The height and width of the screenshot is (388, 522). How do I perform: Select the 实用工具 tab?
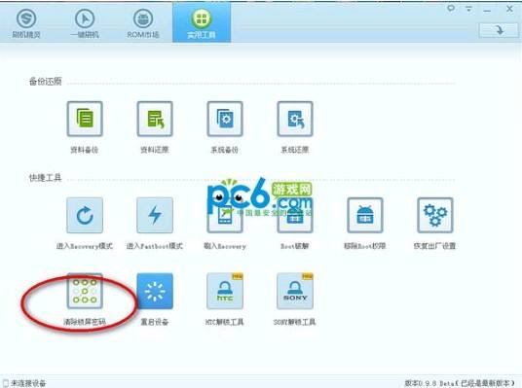pos(202,23)
